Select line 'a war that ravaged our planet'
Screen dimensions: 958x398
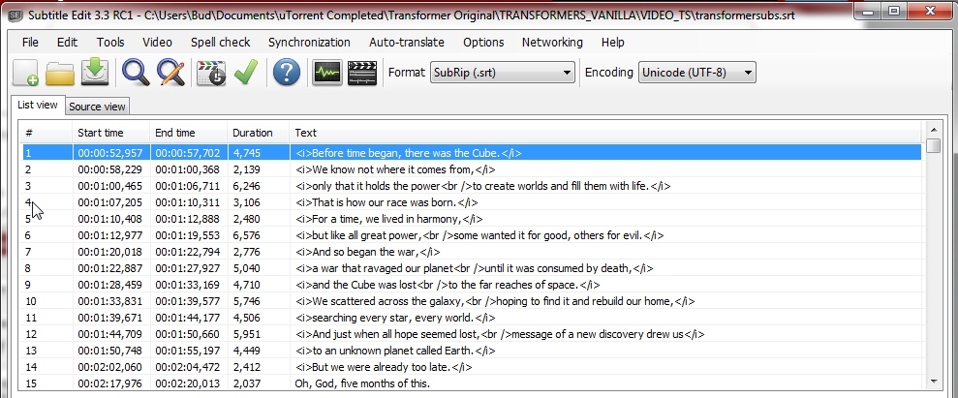472,268
